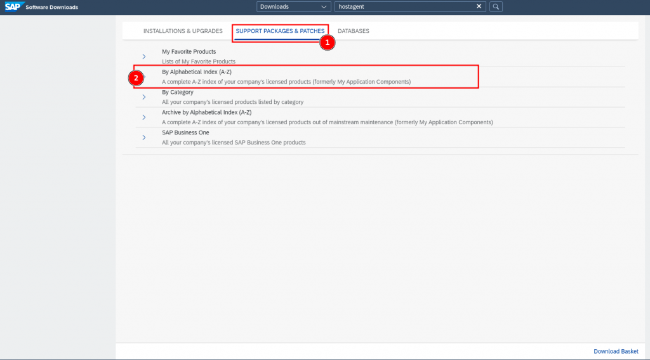Viewport: 650px width, 360px height.
Task: Open the Download Basket link
Action: click(x=616, y=351)
